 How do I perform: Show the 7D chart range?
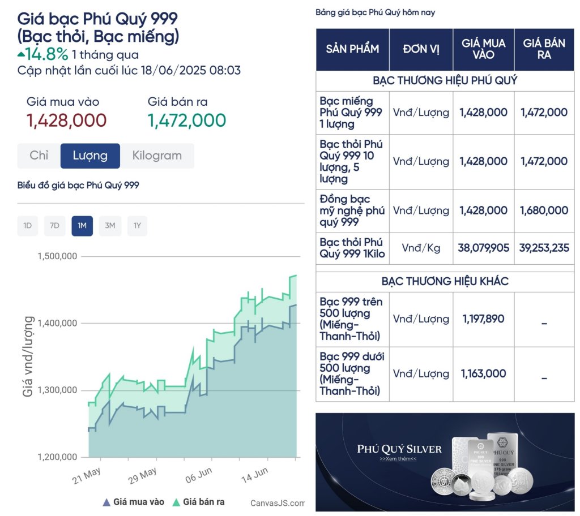[55, 226]
